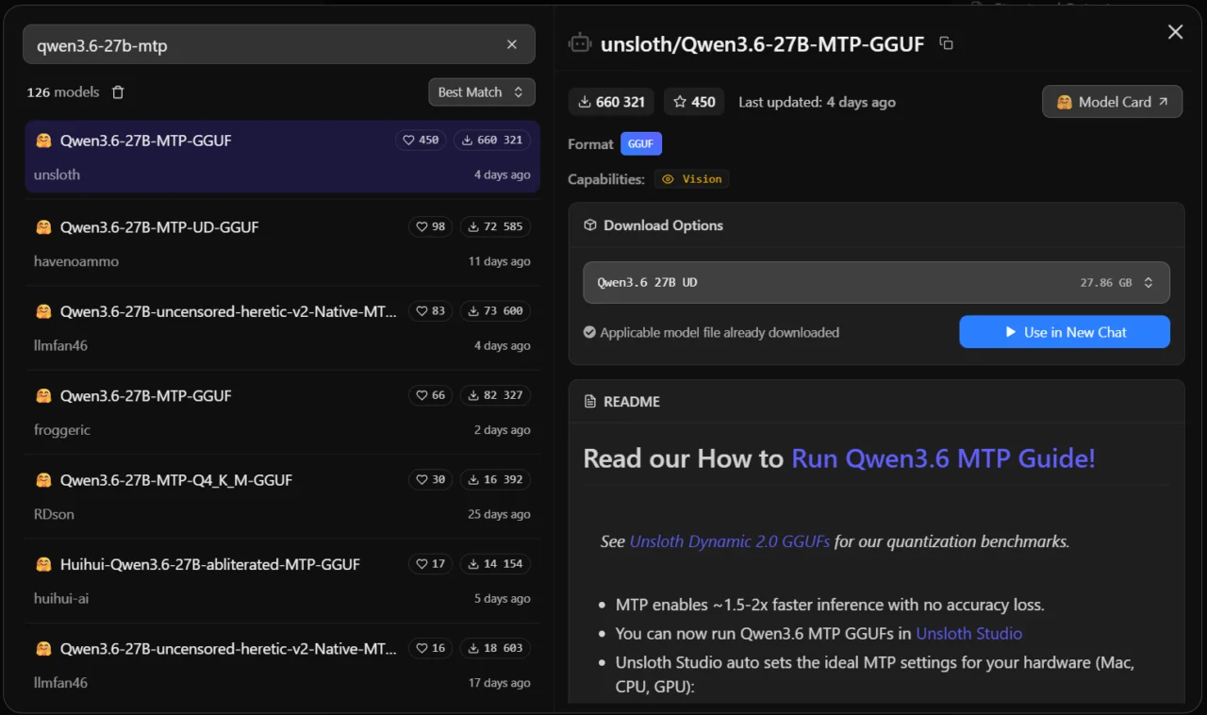Click the downloads pill showing 82 327

[x=495, y=395]
